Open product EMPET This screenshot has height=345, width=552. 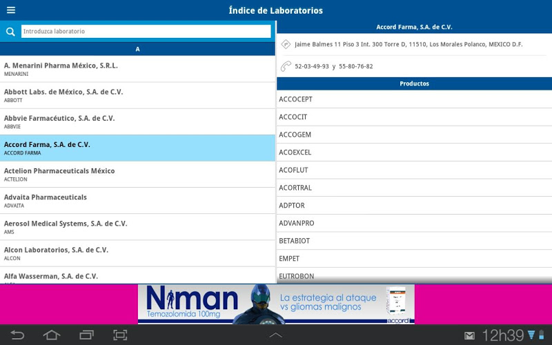(415, 258)
